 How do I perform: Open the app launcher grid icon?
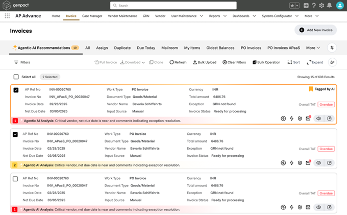pos(7,16)
